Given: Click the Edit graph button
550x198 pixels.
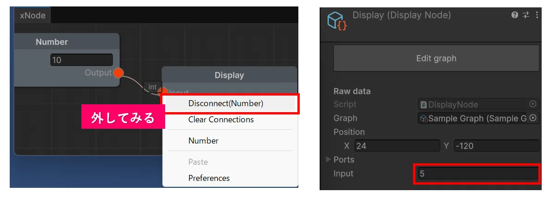Looking at the screenshot, I should click(x=436, y=59).
